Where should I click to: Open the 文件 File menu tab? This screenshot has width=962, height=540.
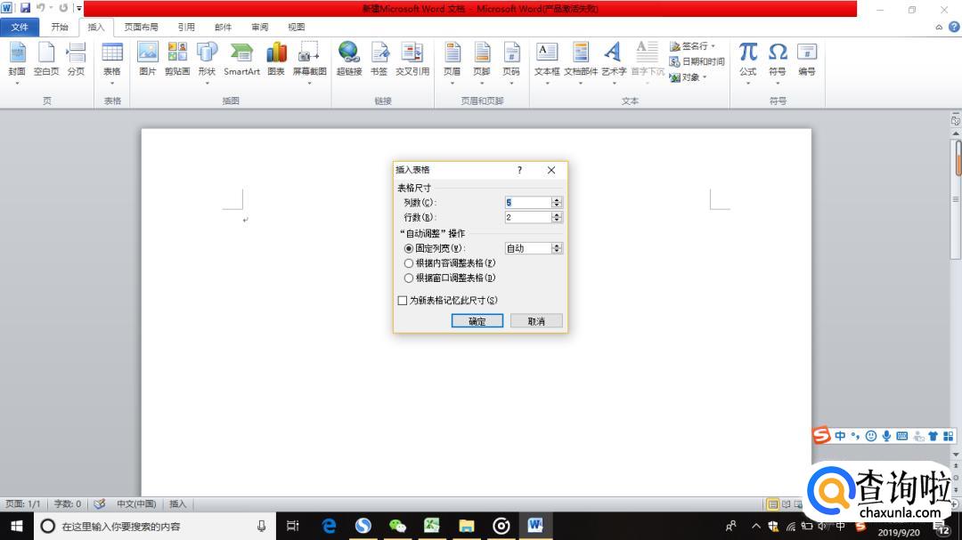coord(20,28)
